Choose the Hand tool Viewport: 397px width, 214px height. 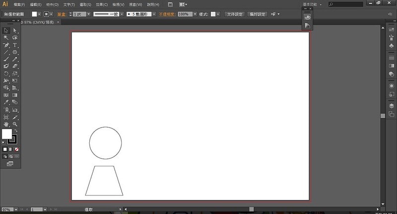(6, 124)
